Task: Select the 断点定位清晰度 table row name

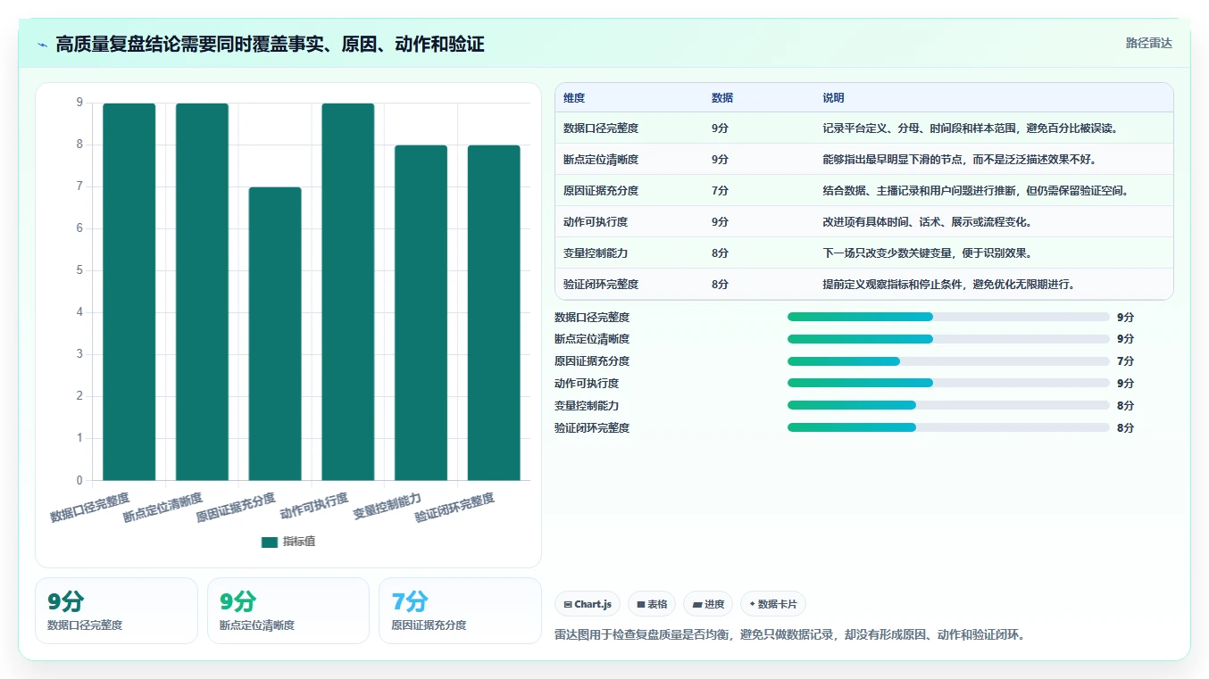Action: pos(601,160)
